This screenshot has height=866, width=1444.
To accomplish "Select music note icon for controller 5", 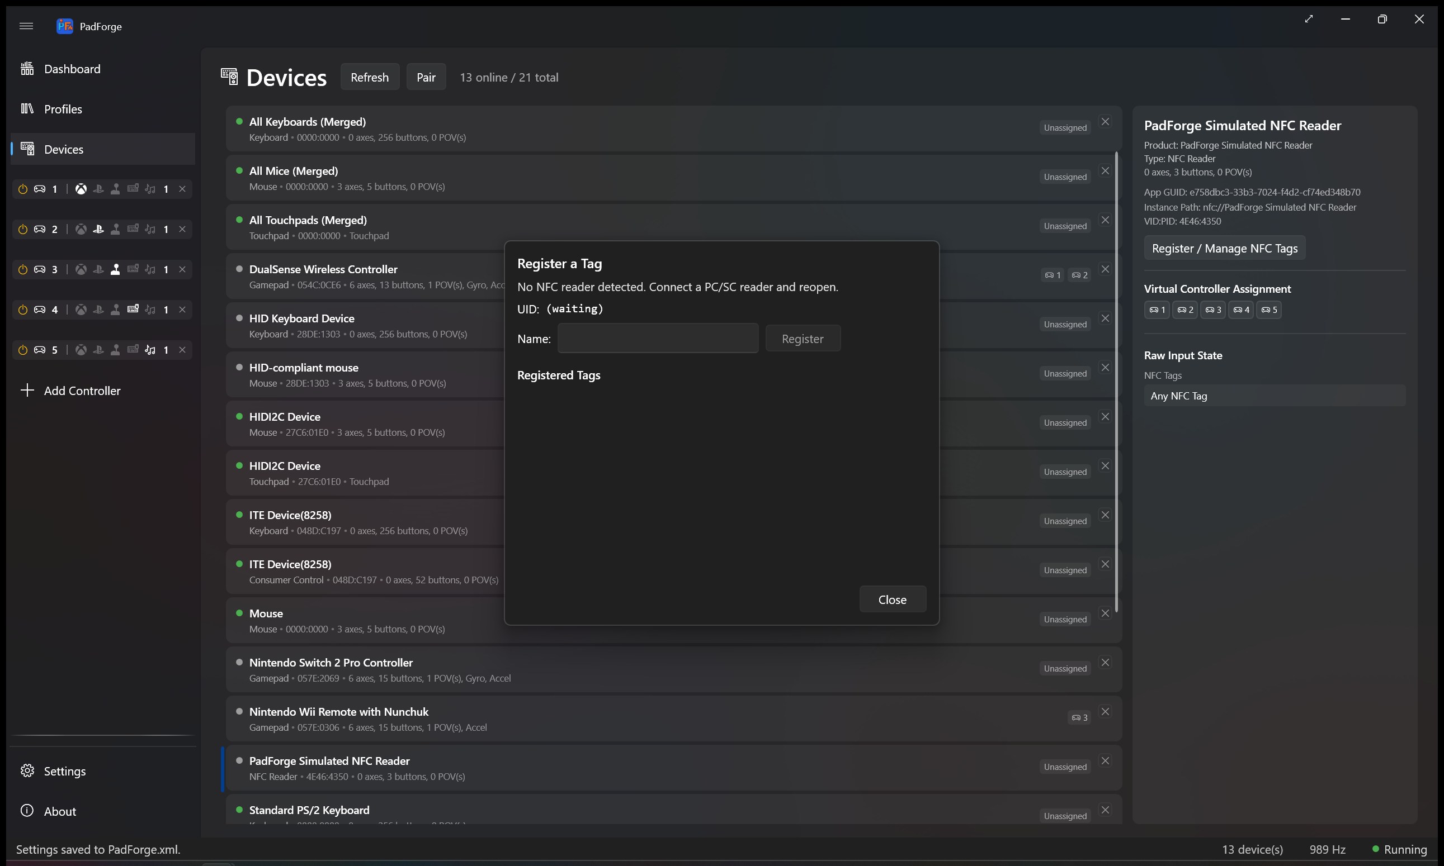I will (150, 350).
